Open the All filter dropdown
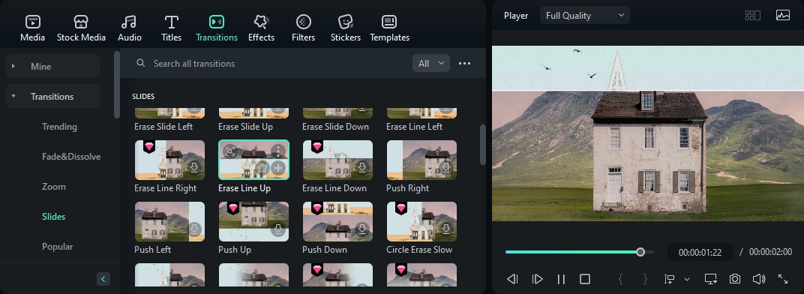804x294 pixels. click(430, 64)
